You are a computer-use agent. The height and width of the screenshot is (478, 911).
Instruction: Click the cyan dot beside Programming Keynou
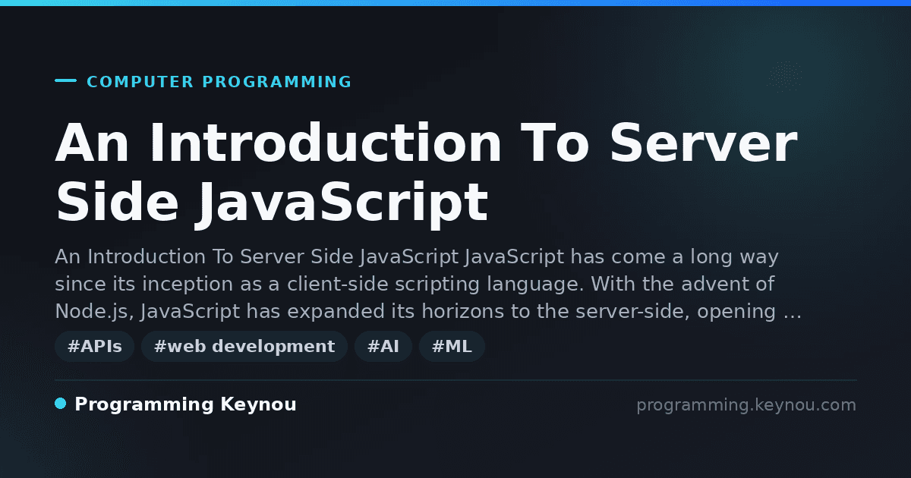tap(61, 404)
